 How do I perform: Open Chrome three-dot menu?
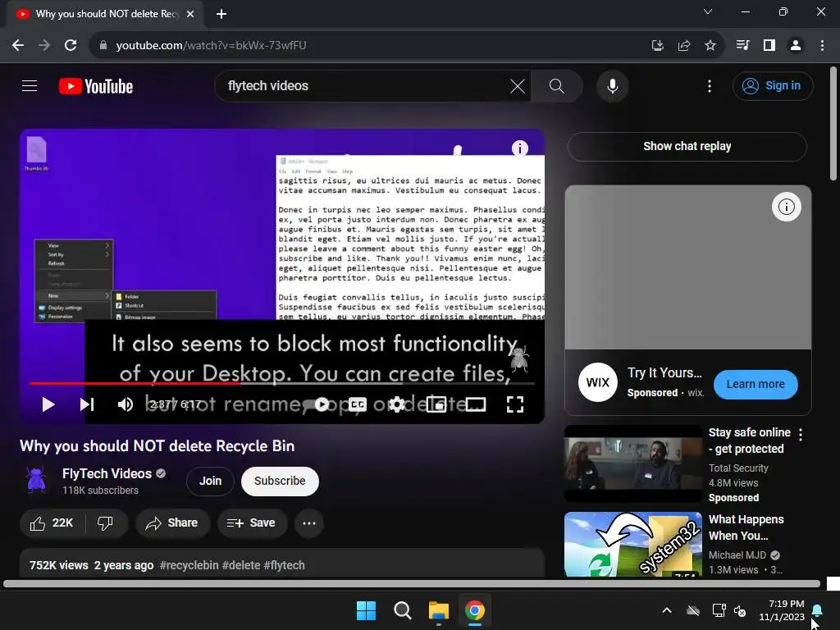(x=822, y=45)
